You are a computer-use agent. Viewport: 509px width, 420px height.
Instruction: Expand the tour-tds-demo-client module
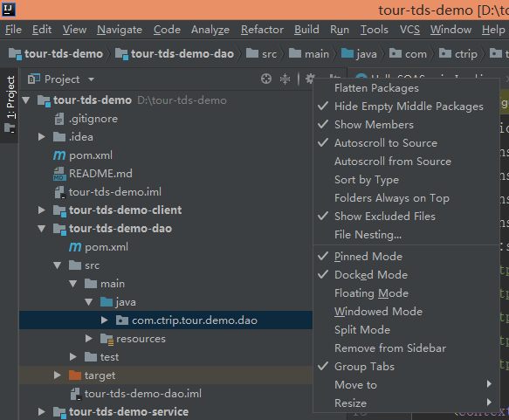tap(42, 210)
